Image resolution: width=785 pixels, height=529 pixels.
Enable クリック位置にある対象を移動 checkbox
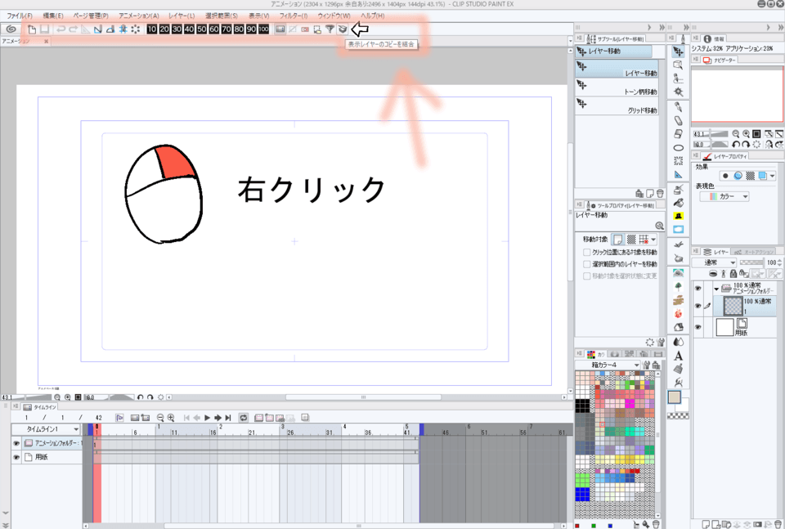587,253
